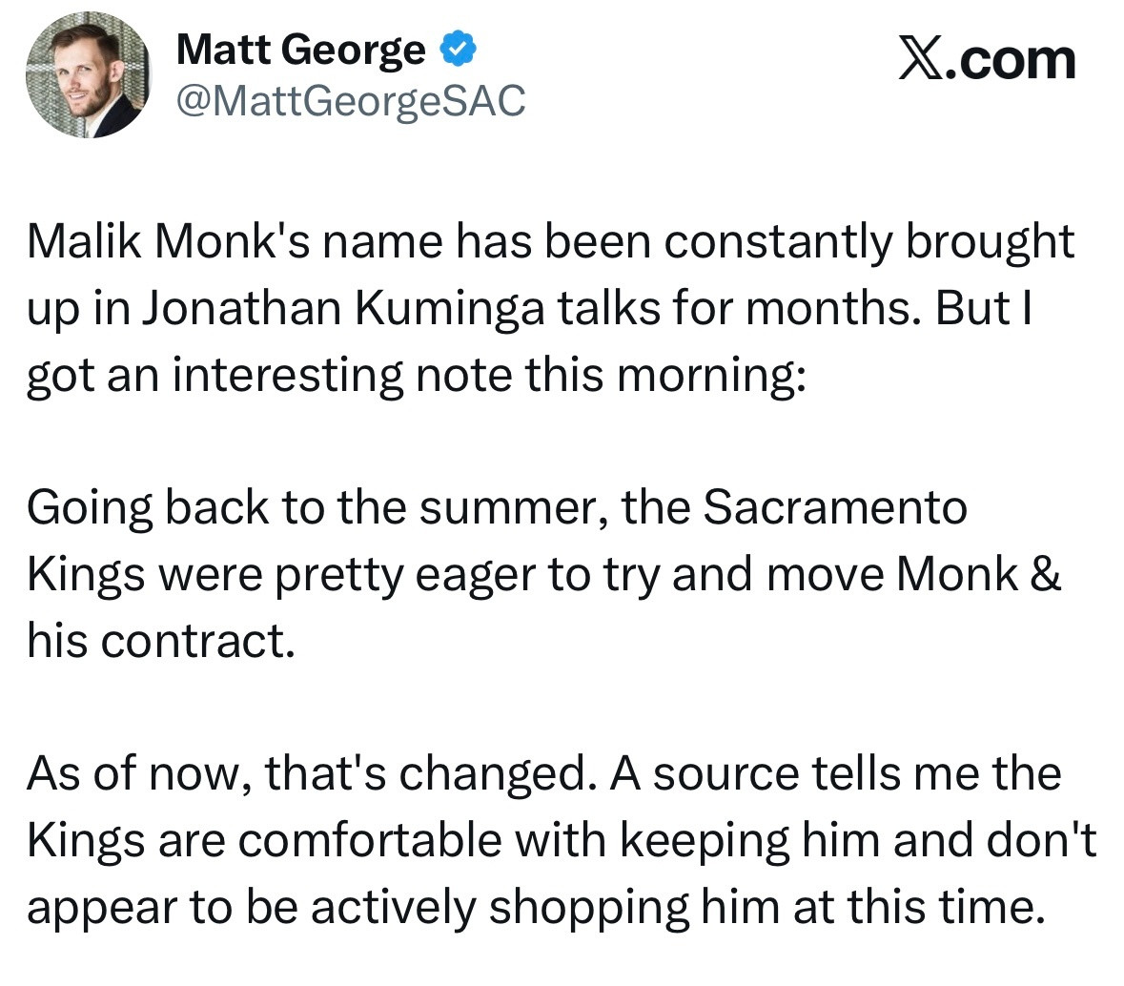Open the @MattGeorgeSAC handle
The image size is (1124, 986).
(351, 99)
